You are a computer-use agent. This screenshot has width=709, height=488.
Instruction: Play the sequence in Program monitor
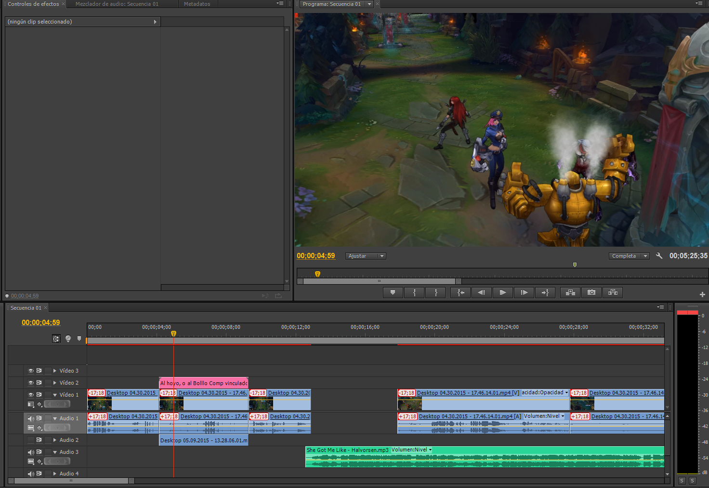click(502, 292)
